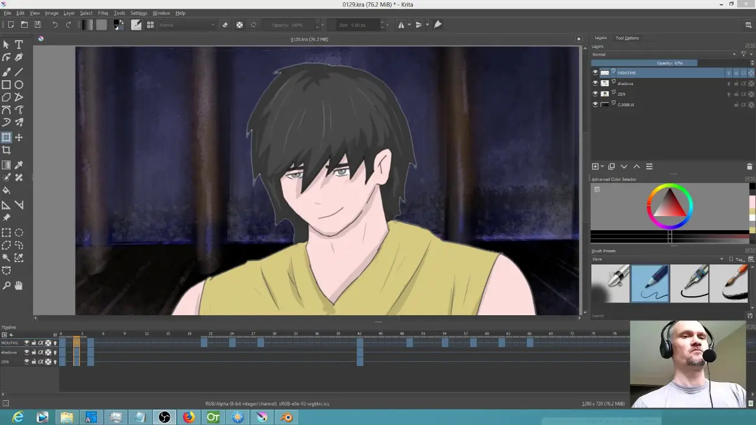The image size is (756, 425).
Task: Open layer properties list icon
Action: (649, 166)
